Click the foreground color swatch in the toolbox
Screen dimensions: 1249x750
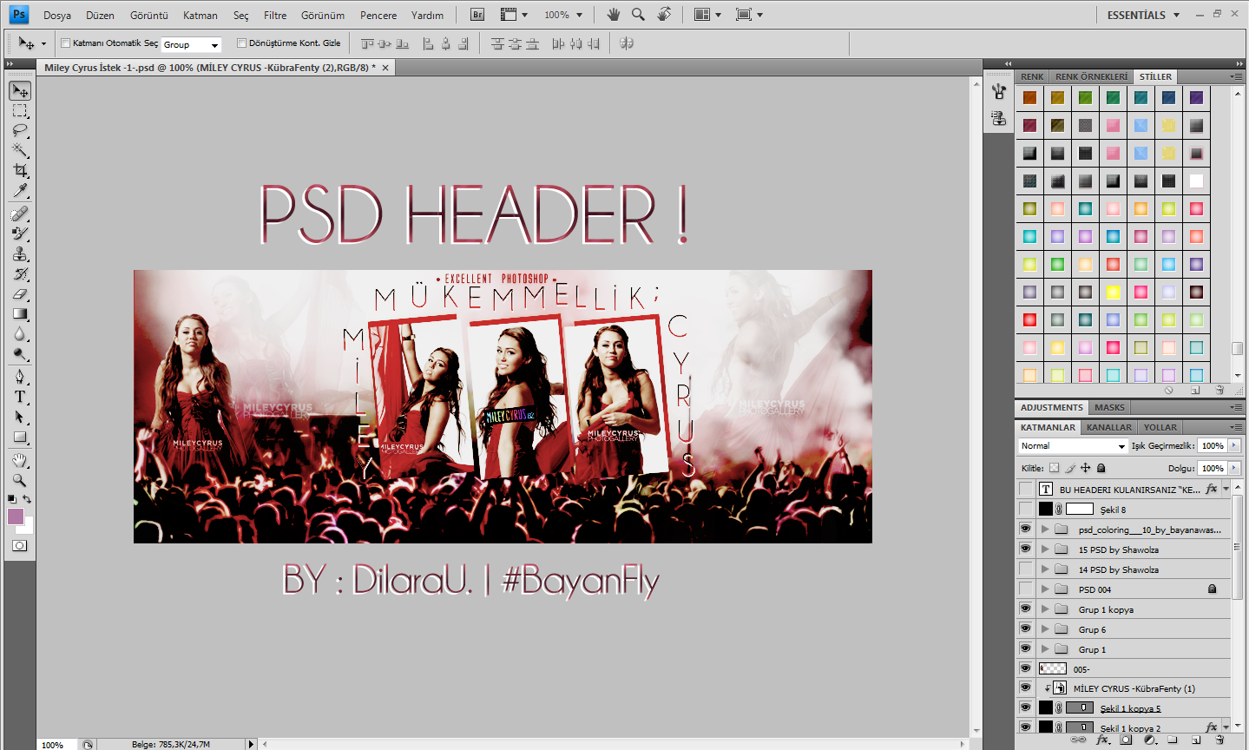(x=14, y=515)
